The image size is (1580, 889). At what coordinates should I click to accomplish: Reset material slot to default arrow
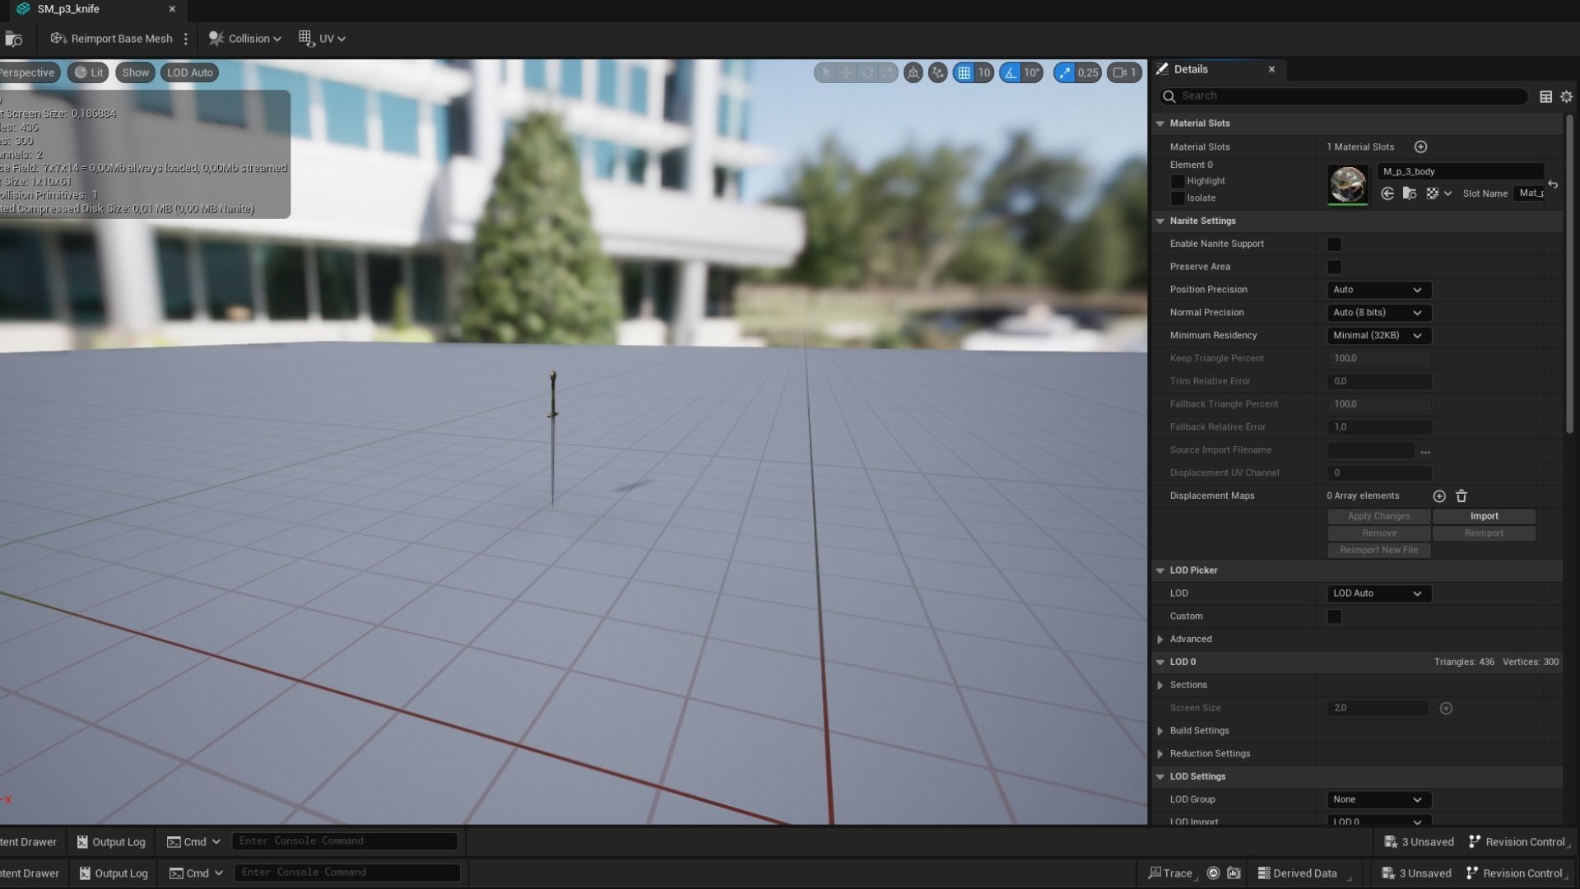[1553, 184]
